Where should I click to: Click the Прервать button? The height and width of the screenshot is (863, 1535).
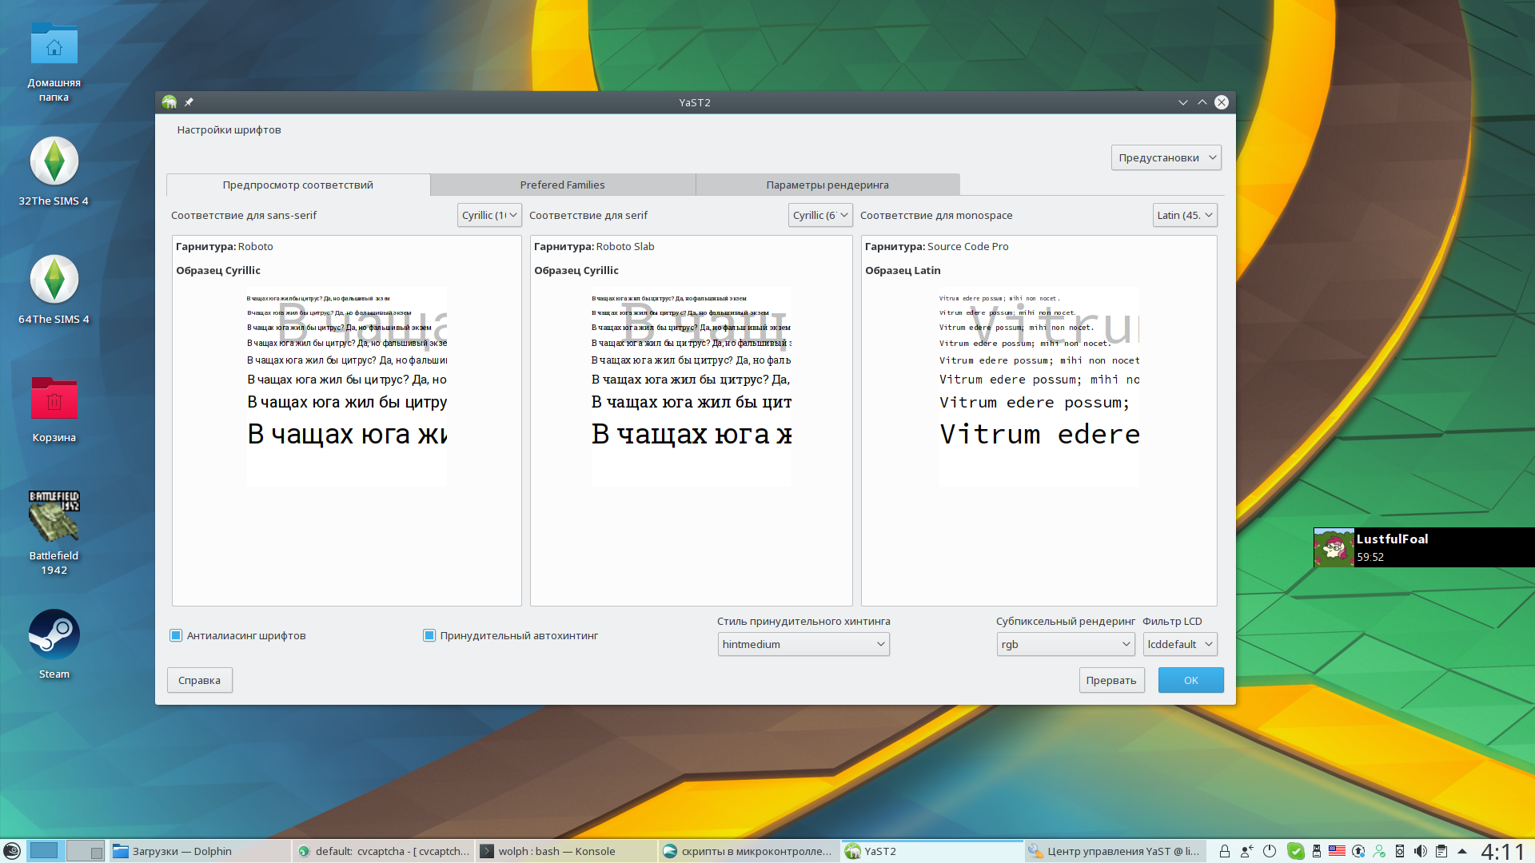(1111, 680)
